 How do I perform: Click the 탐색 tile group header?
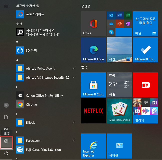pos(84,67)
